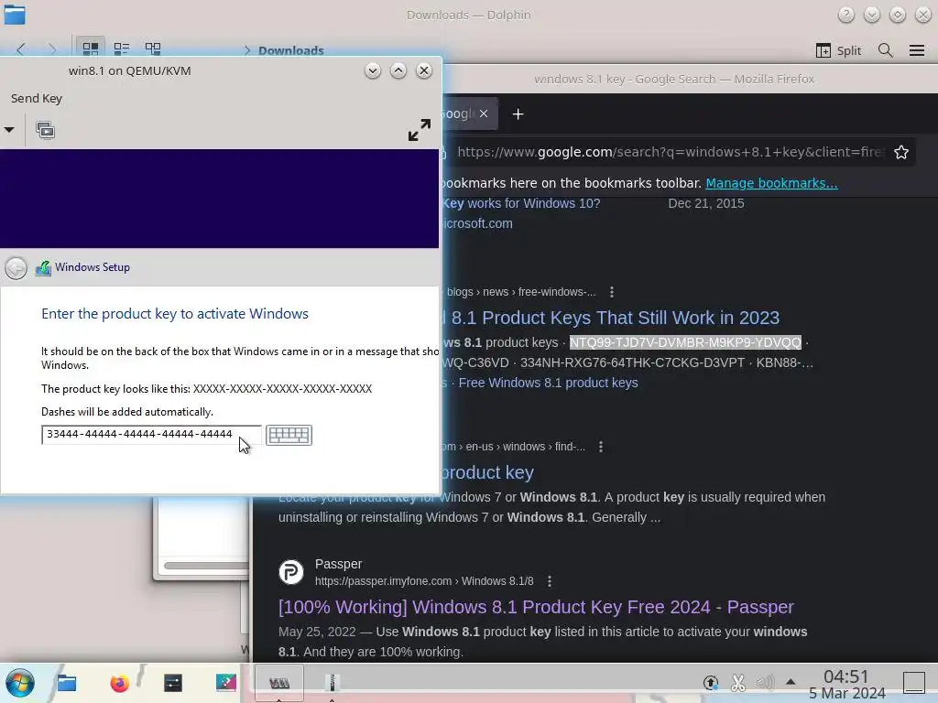This screenshot has height=703, width=938.
Task: Close the Google tab in Firefox
Action: 484,114
